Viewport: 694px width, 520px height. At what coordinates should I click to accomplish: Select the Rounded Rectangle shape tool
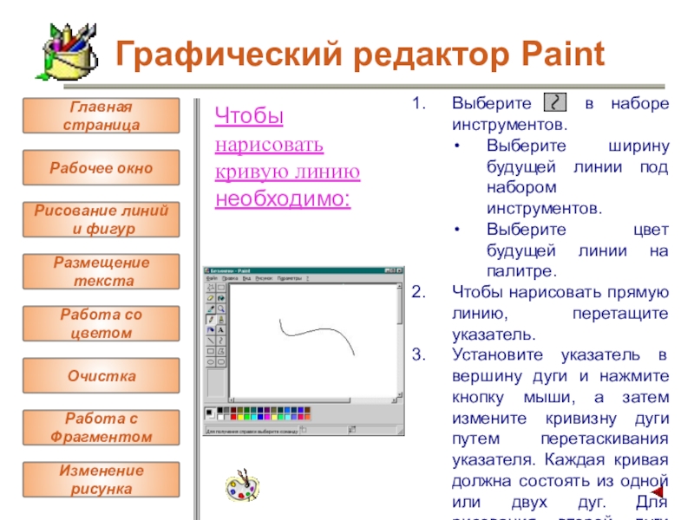221,361
